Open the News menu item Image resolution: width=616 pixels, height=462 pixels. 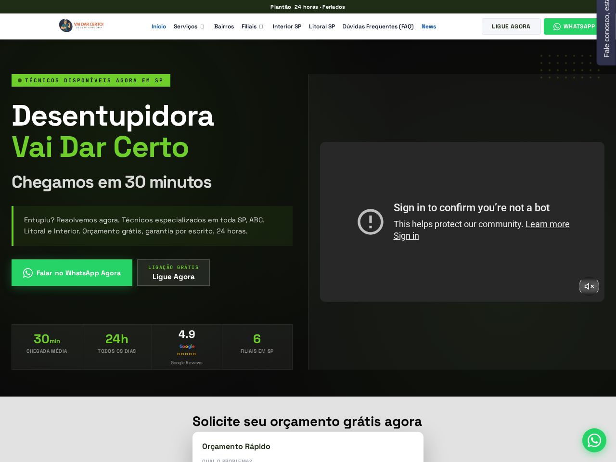point(429,26)
